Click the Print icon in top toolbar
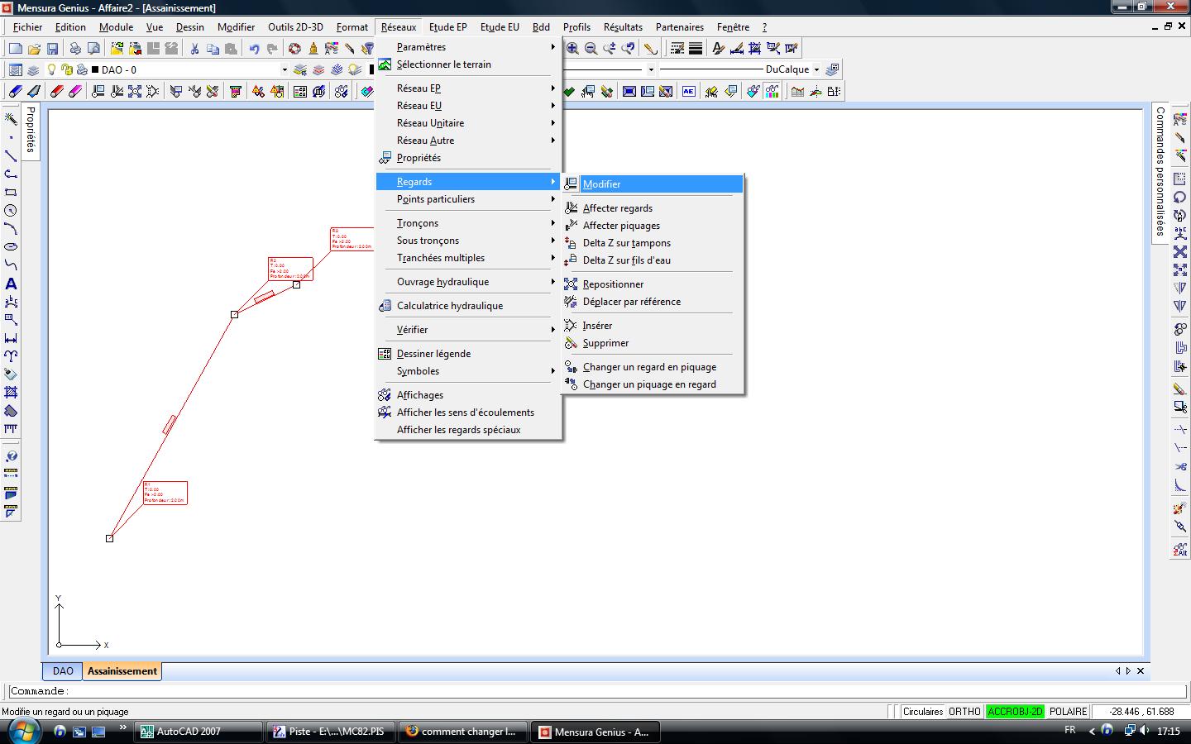 click(x=75, y=49)
